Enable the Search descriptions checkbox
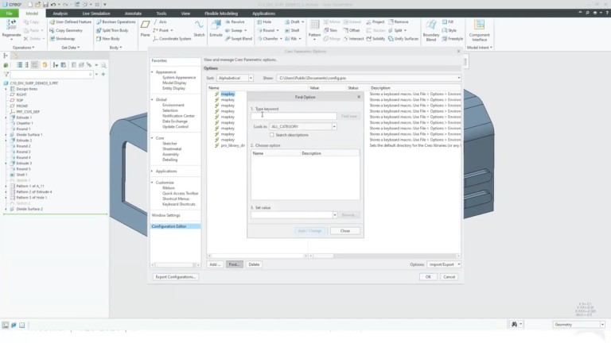Viewport: 611px width, 343px height. click(x=271, y=135)
